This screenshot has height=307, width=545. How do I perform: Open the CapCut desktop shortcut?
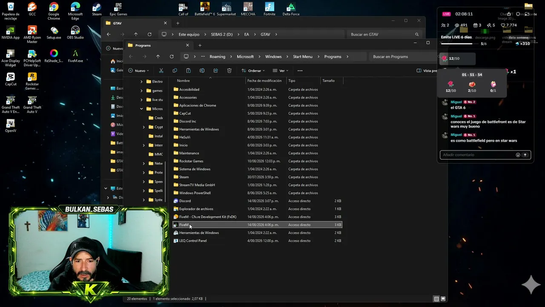coord(11,79)
